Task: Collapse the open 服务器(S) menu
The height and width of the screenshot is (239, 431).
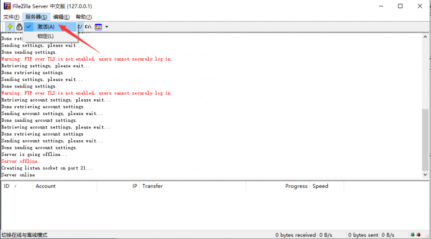Action: tap(36, 17)
